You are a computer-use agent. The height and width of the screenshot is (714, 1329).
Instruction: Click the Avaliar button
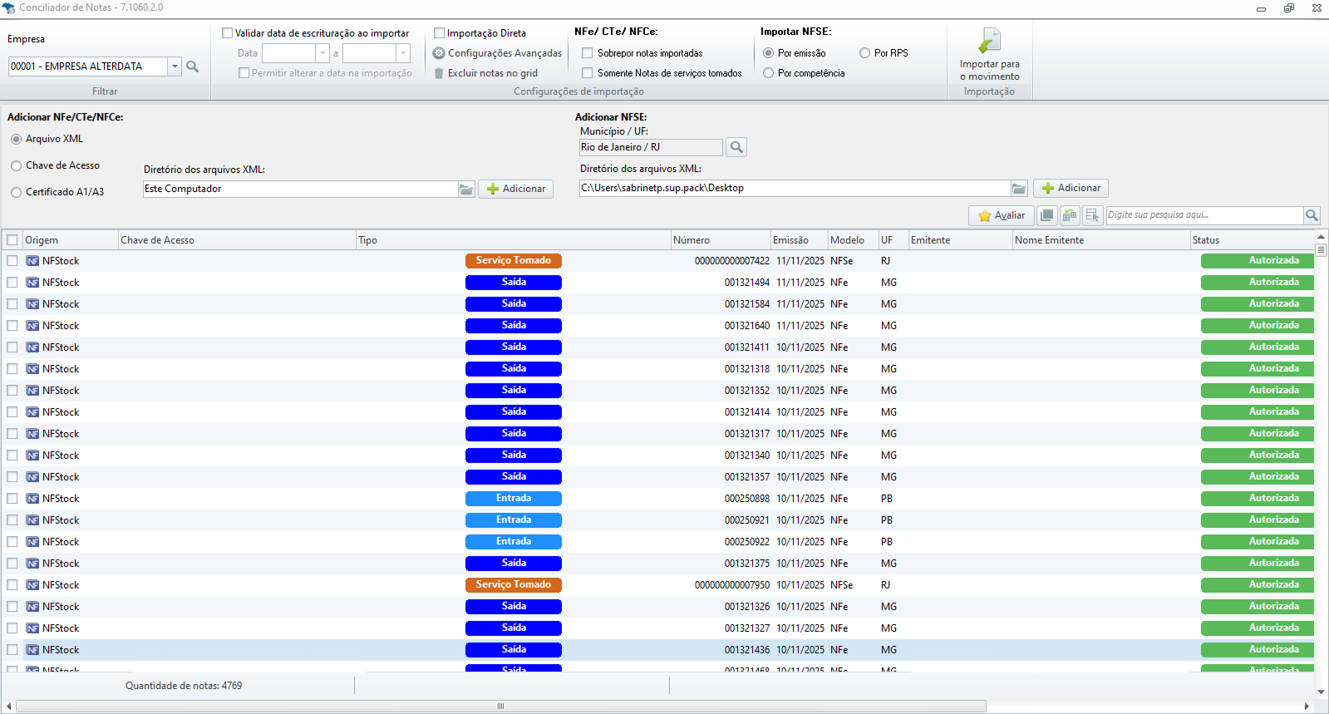coord(1002,215)
